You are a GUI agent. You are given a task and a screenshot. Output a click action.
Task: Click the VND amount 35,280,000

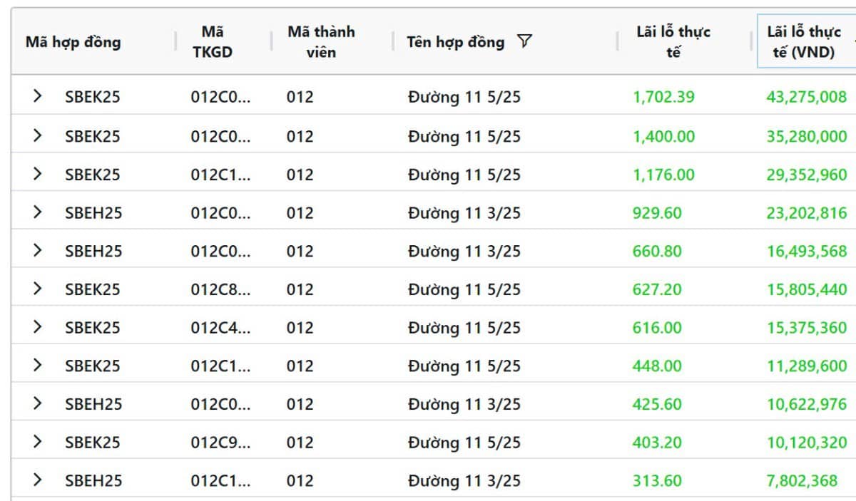[807, 135]
